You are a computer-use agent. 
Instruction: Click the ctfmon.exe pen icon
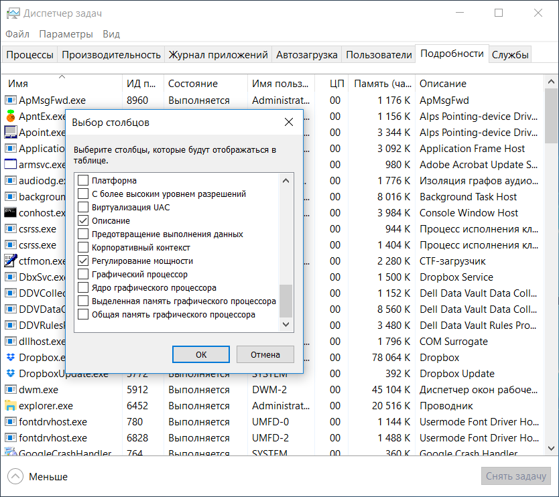[x=11, y=261]
